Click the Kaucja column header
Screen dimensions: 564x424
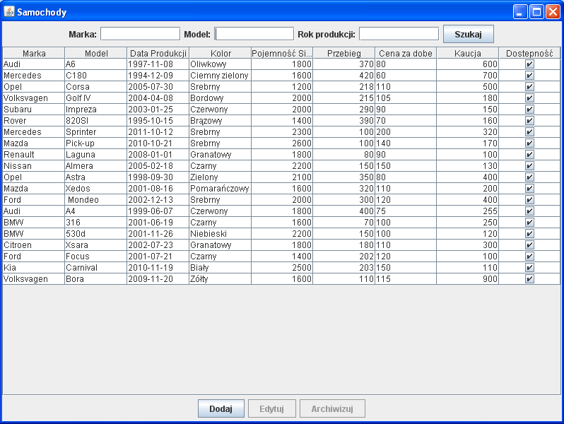point(468,53)
